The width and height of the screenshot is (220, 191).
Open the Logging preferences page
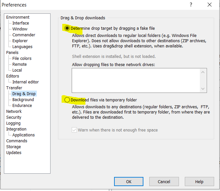click(13, 123)
